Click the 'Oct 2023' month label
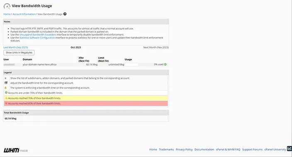292x157 pixels. pyautogui.click(x=76, y=48)
